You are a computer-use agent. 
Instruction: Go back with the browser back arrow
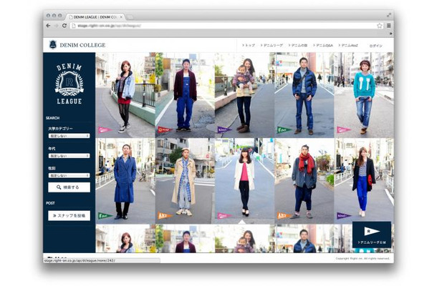(x=48, y=26)
